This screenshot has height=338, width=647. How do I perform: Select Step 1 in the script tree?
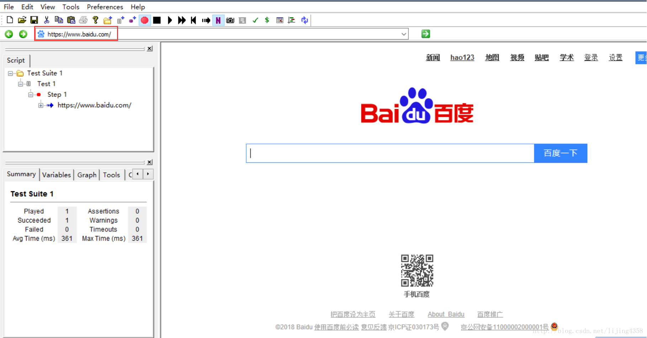click(57, 94)
